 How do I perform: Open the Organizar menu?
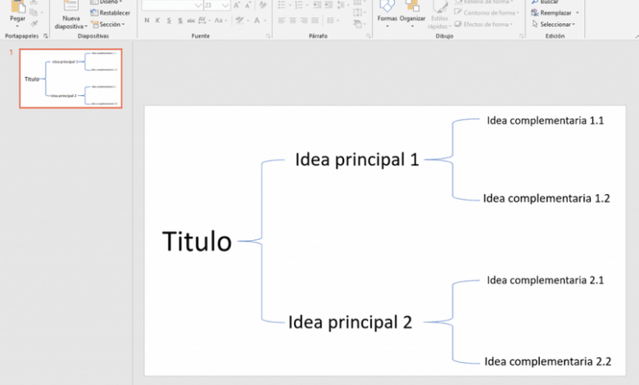pyautogui.click(x=412, y=12)
